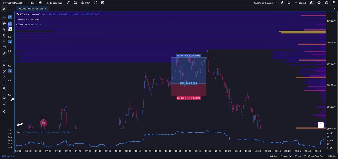Click the Sao Paulo (UTC-3) clock
Screen dimensions: 338x159
point(320,156)
